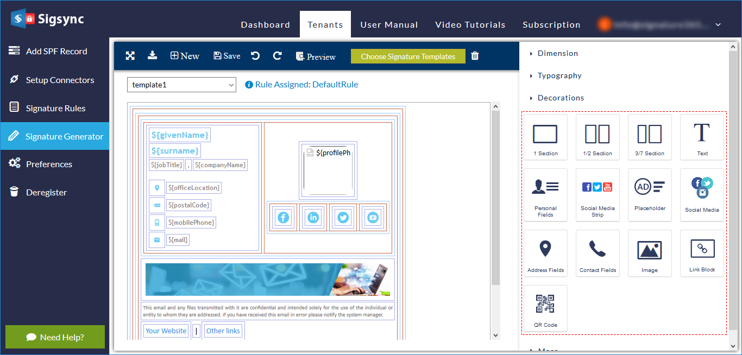The width and height of the screenshot is (742, 355).
Task: Add the Address Fields block
Action: click(545, 253)
